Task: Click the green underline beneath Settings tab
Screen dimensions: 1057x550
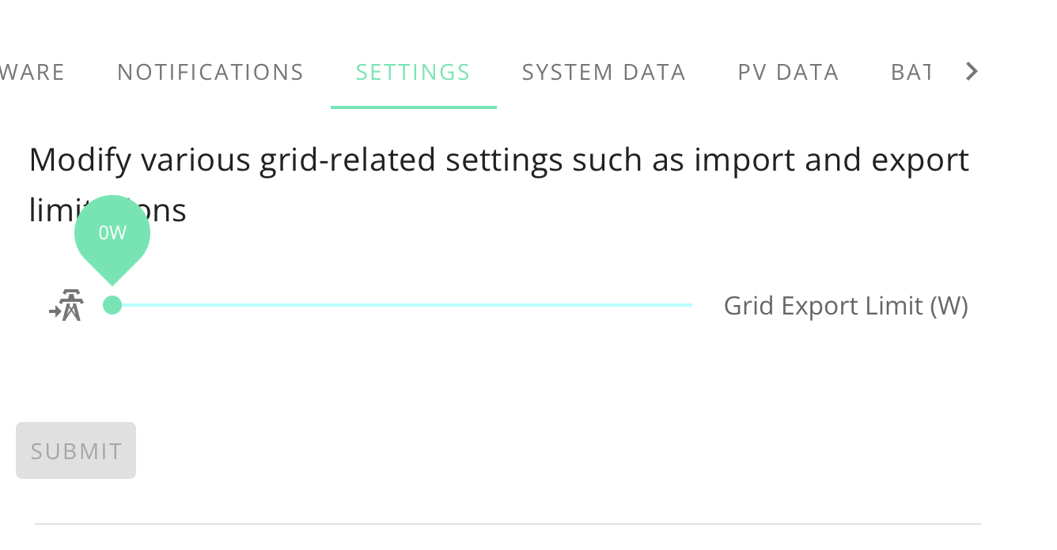Action: [x=414, y=107]
